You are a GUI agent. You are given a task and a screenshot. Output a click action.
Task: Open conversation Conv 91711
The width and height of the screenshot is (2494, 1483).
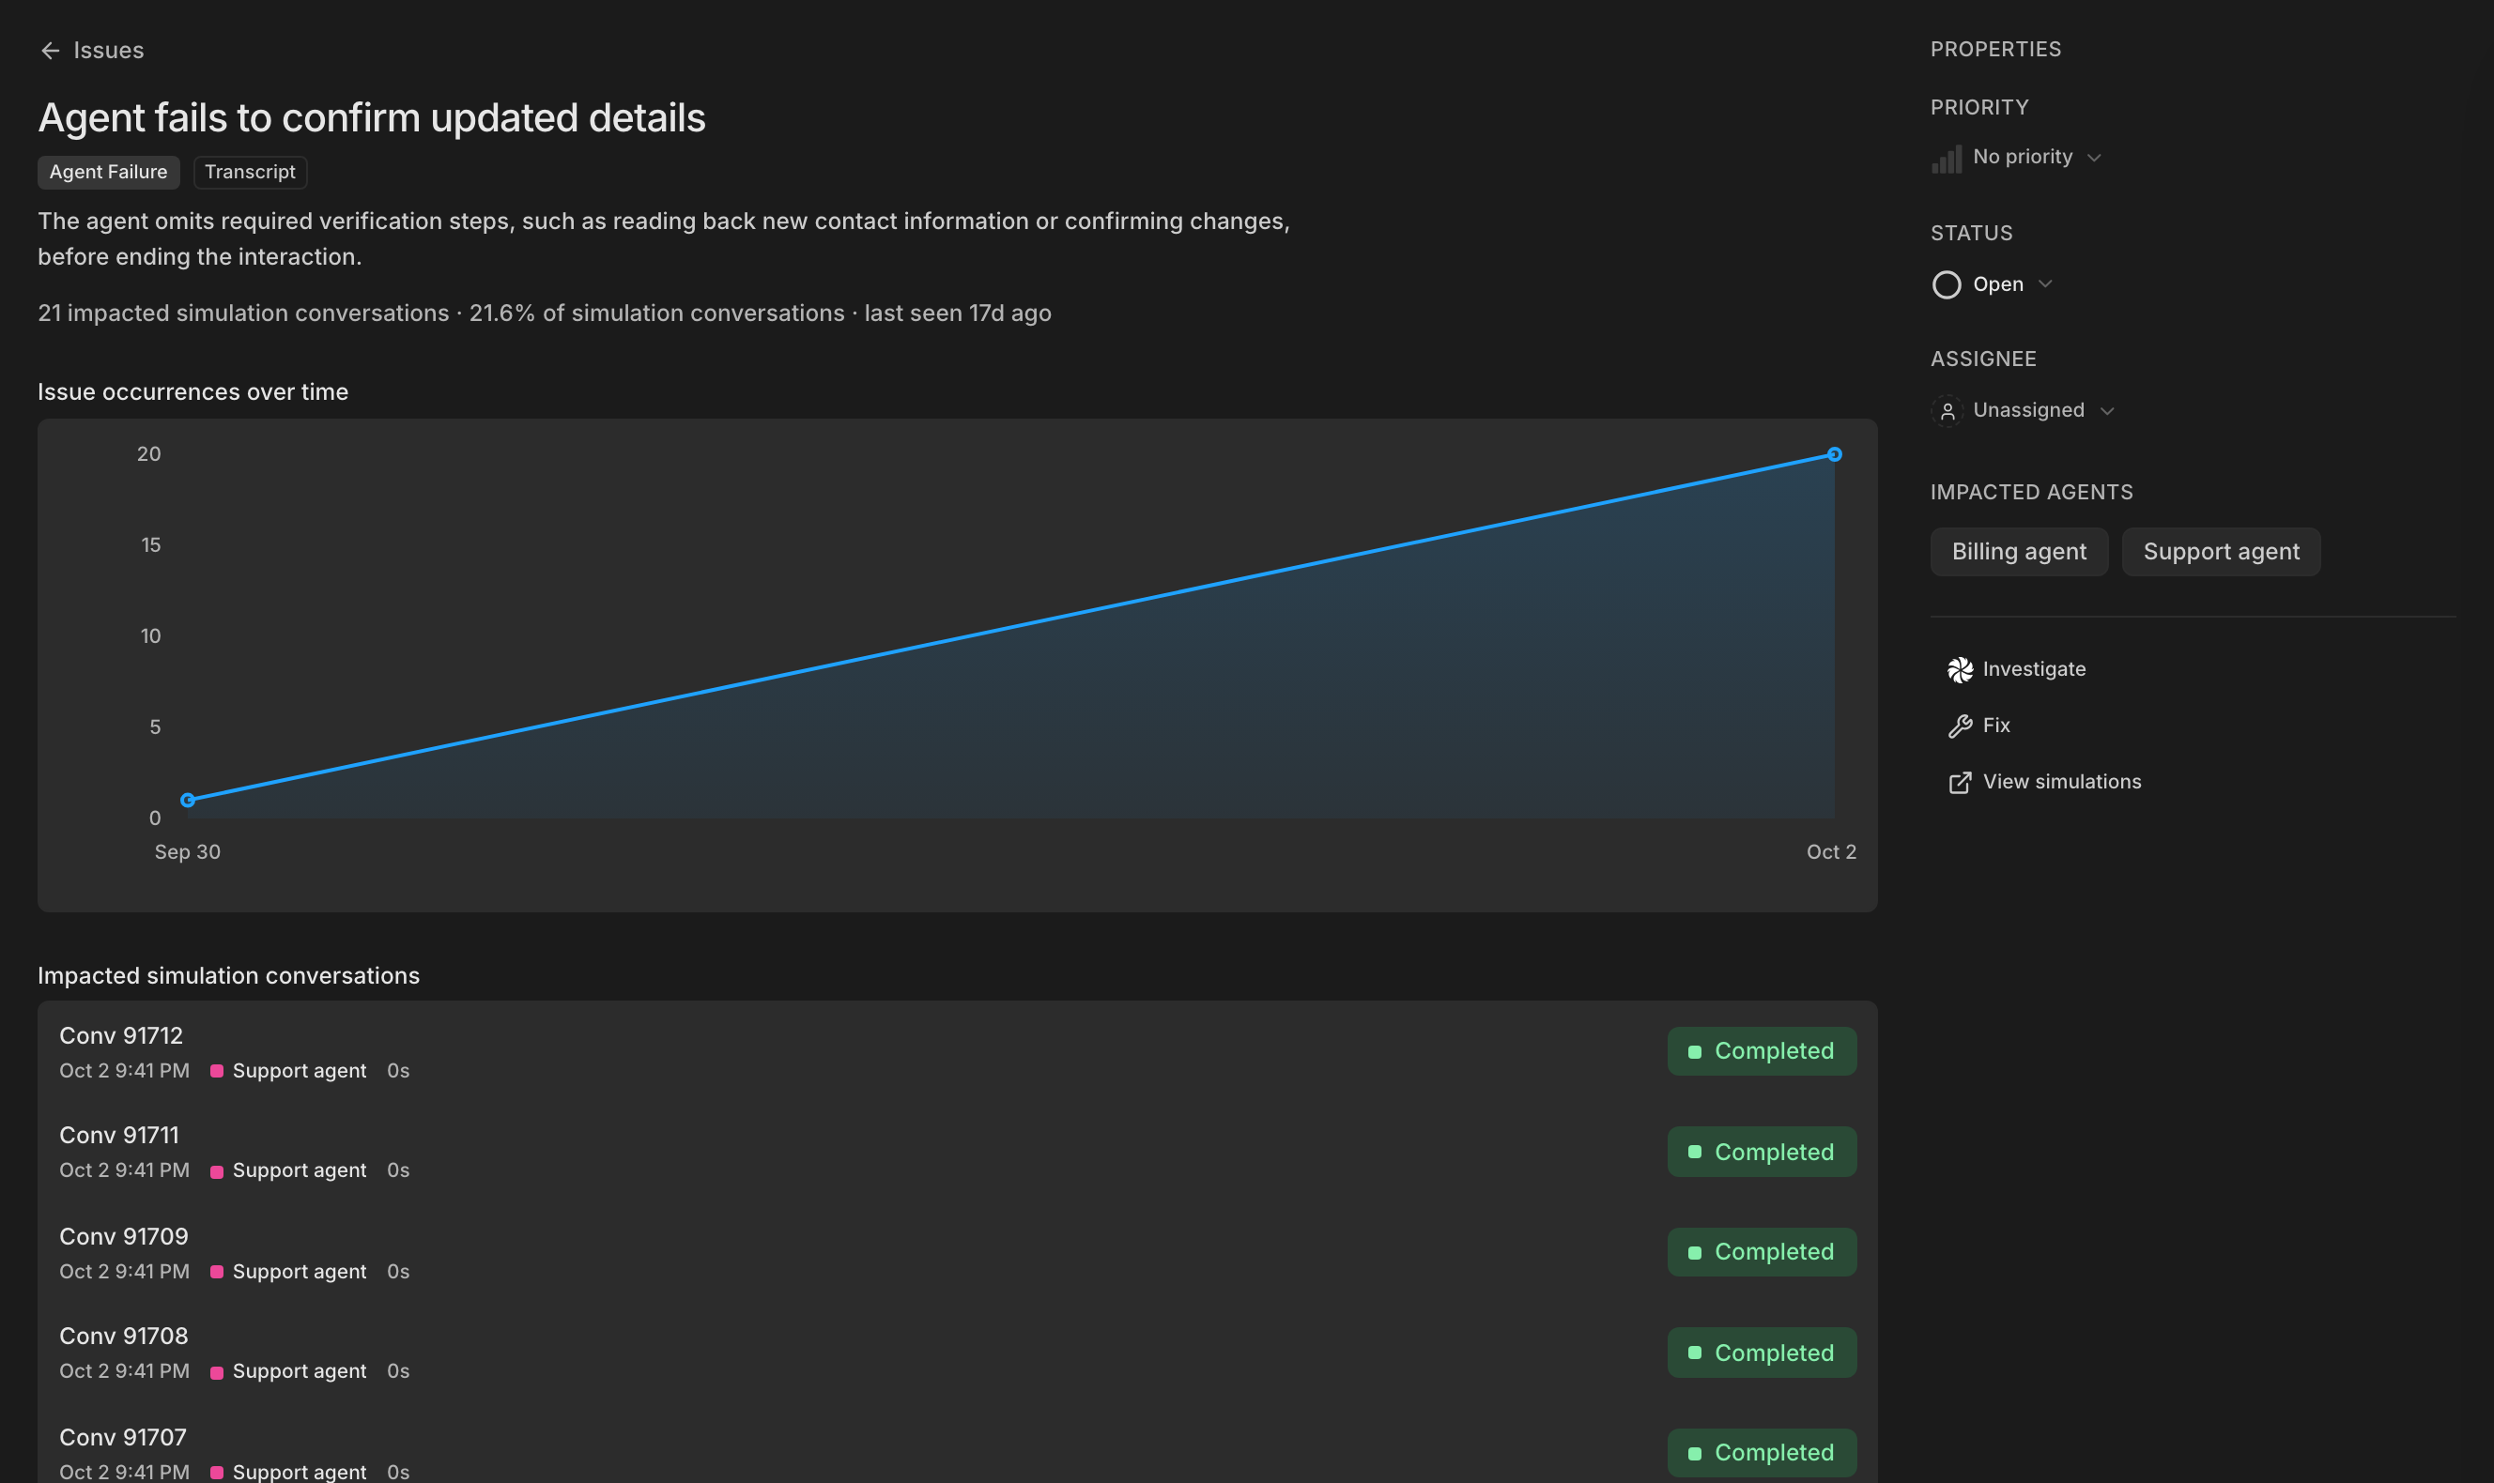958,1152
